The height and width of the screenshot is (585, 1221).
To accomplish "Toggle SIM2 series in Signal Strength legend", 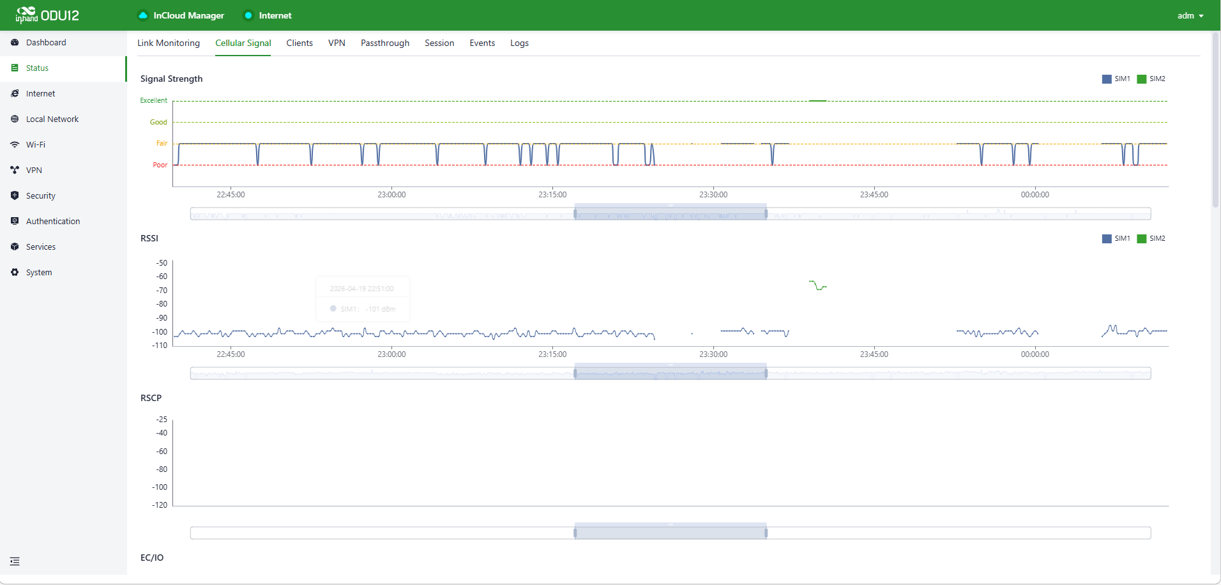I will 1151,79.
